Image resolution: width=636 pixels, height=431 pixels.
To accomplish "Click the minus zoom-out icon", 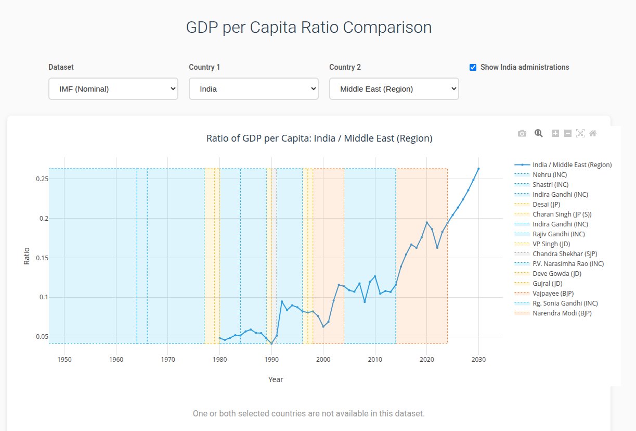I will 568,133.
